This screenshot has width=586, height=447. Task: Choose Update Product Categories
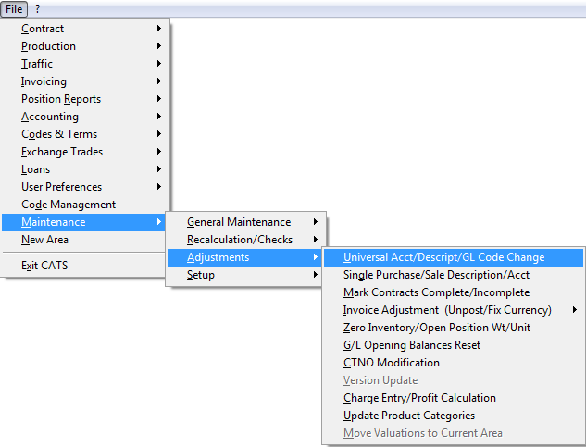pyautogui.click(x=454, y=416)
